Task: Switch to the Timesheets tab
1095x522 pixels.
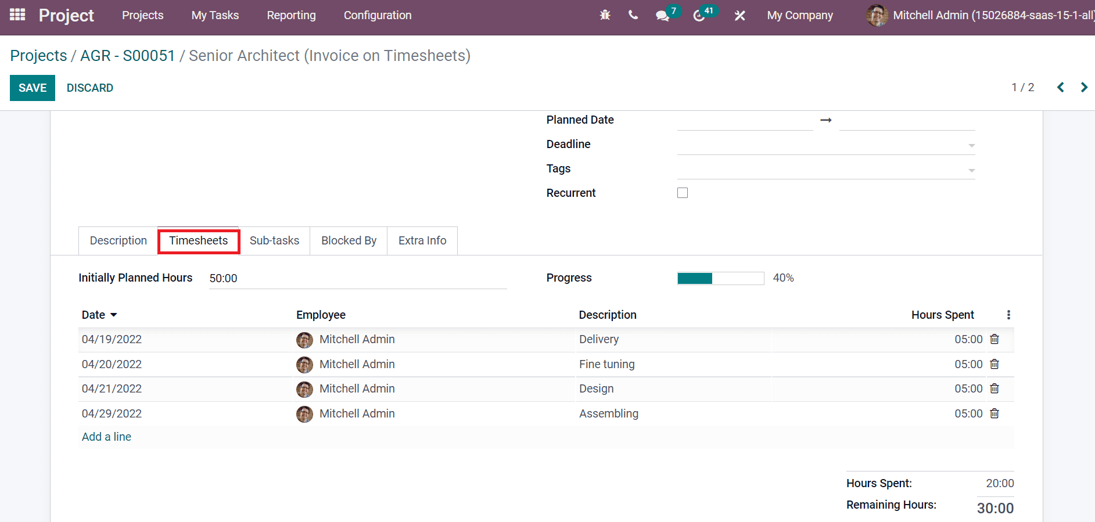Action: [199, 240]
